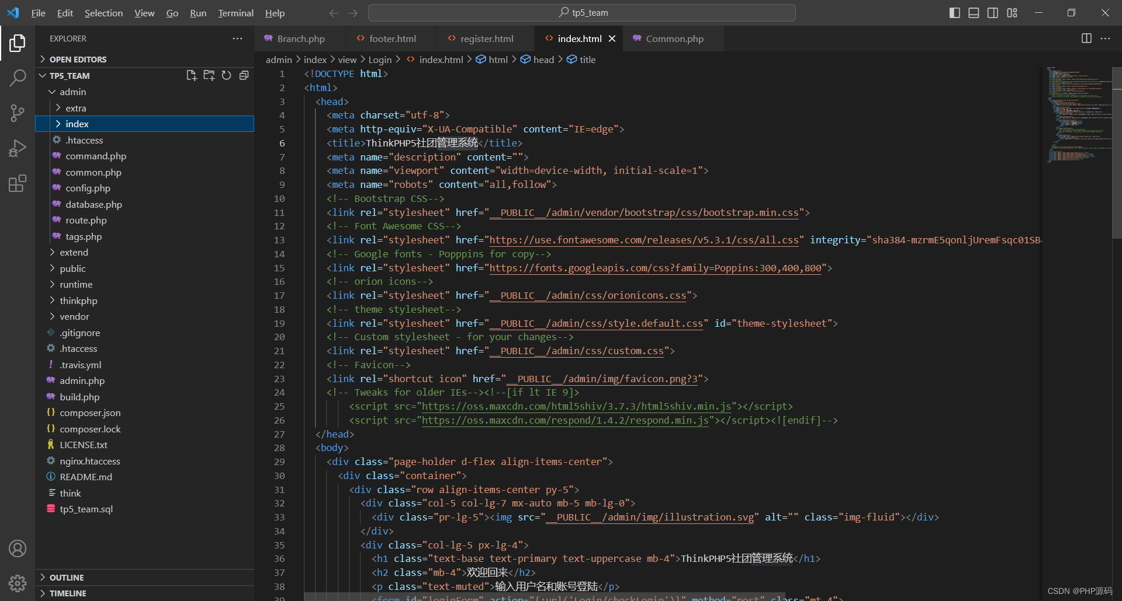Screen dimensions: 1122x601
Task: Follow the fontawesome all.css link
Action: coord(644,240)
